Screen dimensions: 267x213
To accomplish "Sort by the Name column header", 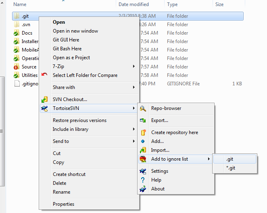I will click(x=64, y=4).
